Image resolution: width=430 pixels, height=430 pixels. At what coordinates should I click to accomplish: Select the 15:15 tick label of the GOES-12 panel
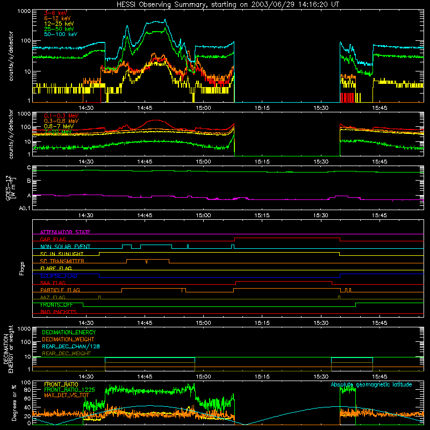pyautogui.click(x=262, y=216)
